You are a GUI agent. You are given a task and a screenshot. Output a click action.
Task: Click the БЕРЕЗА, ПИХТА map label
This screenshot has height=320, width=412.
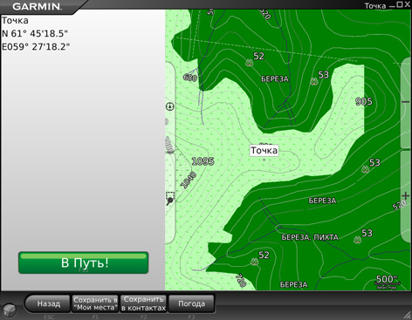coord(310,237)
